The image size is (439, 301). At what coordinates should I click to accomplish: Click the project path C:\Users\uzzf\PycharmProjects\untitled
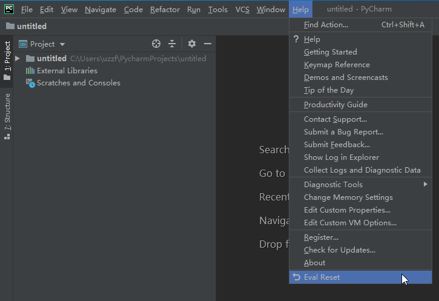coord(138,59)
